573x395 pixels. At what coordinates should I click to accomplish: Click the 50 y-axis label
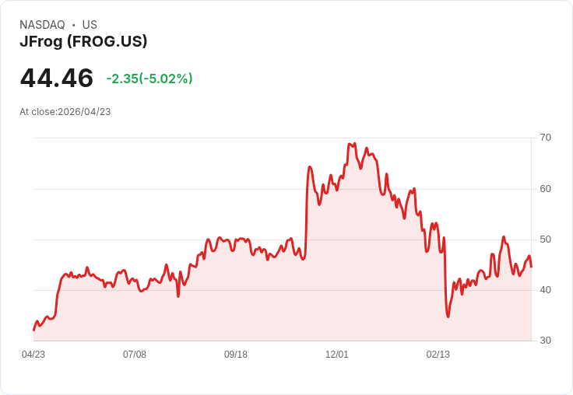point(546,239)
